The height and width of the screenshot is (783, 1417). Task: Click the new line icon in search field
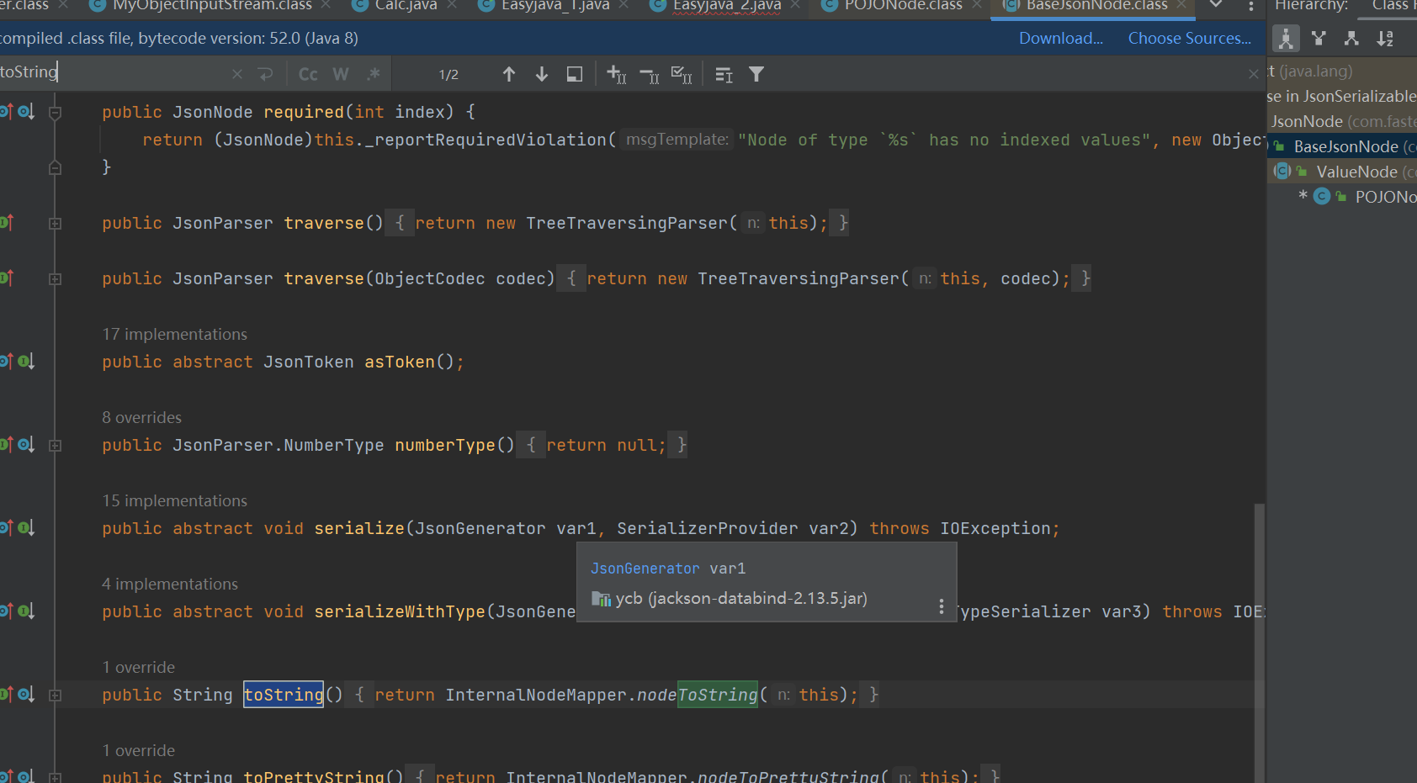tap(266, 74)
